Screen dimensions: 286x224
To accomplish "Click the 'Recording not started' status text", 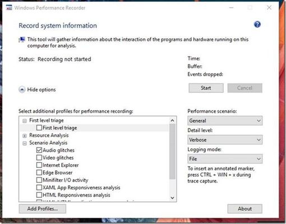I will (x=64, y=59).
